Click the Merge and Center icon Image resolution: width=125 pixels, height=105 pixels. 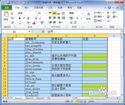click(63, 18)
